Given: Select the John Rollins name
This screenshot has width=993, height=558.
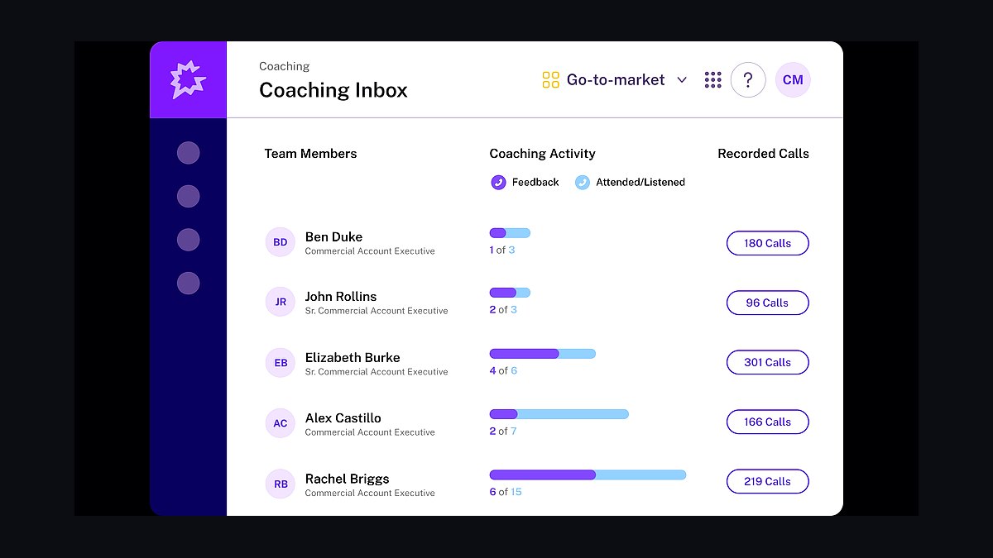Looking at the screenshot, I should coord(341,296).
